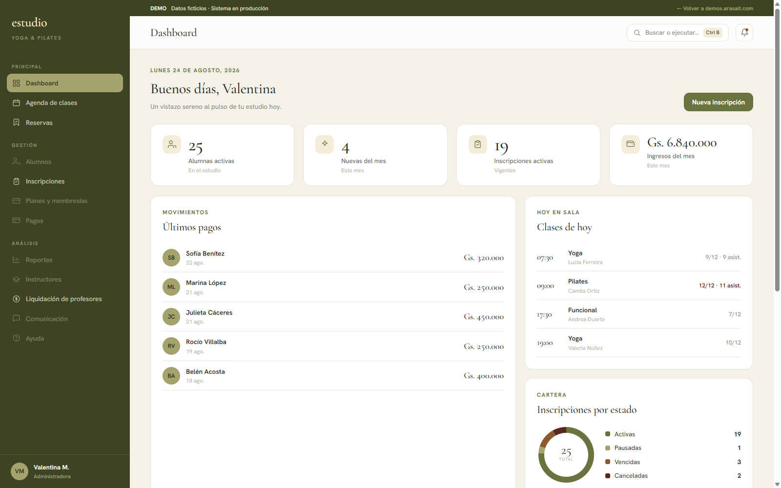Go to Reservas in sidebar

65,122
